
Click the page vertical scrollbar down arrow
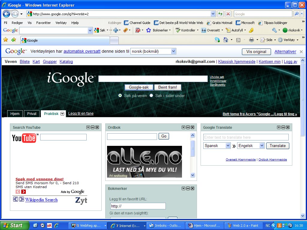pos(303,216)
